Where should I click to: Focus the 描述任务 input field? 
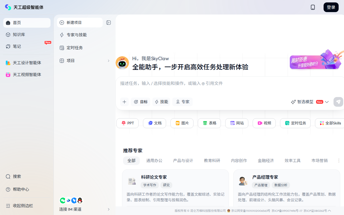(230, 84)
